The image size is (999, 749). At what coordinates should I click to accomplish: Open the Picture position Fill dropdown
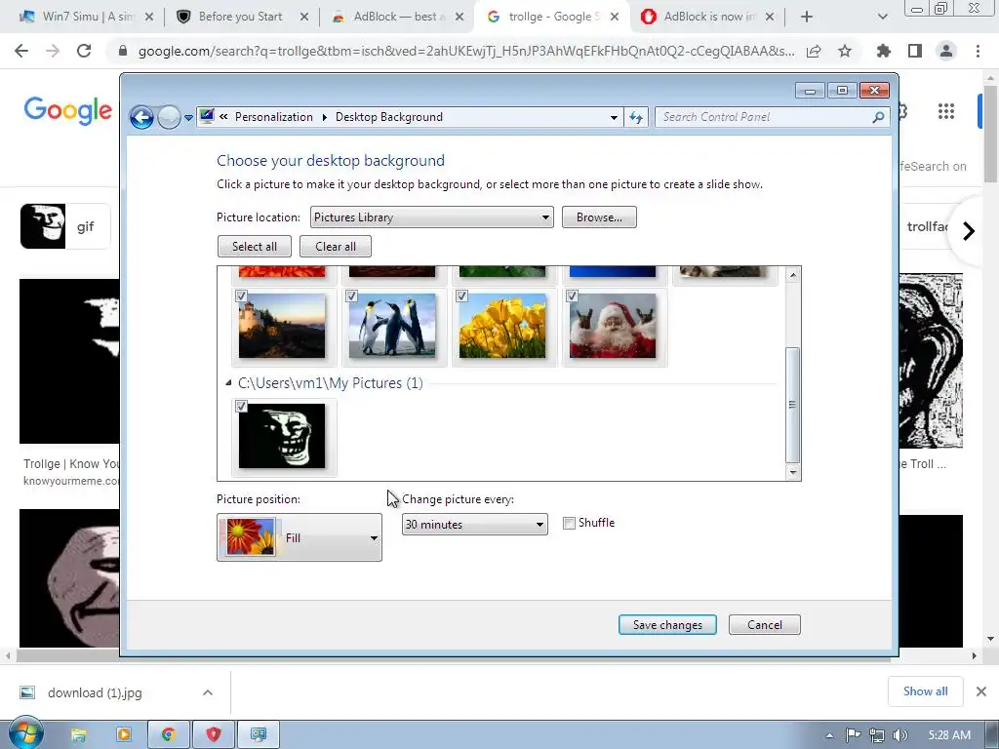click(300, 537)
